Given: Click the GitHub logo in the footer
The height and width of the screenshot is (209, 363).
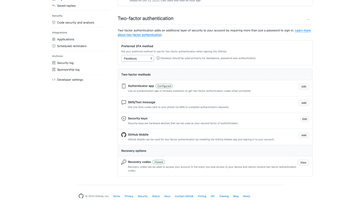Looking at the screenshot, I should [x=81, y=196].
